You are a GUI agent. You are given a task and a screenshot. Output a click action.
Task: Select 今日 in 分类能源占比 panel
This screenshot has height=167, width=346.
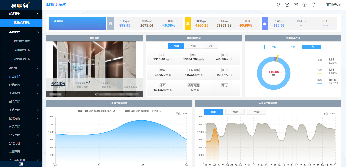274,47
